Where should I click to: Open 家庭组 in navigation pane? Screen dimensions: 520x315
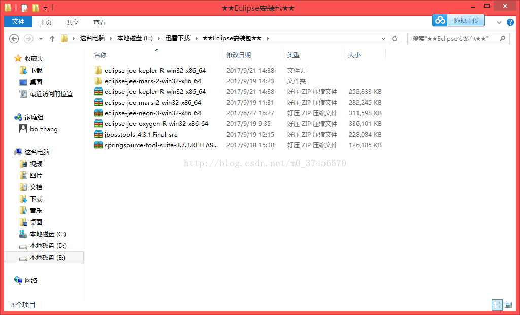tap(34, 117)
